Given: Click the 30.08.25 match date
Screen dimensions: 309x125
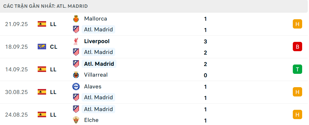Looking at the screenshot, I should (x=17, y=92).
